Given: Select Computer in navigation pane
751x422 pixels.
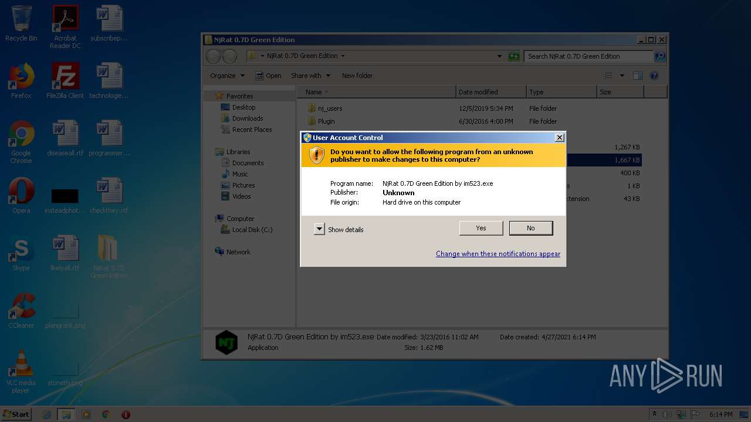Looking at the screenshot, I should point(235,219).
